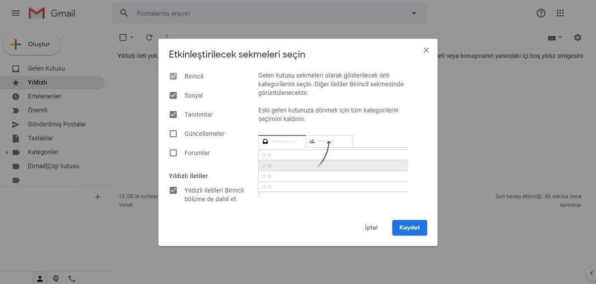Viewport: 596px width, 284px height.
Task: Toggle 'Yıldızlı iletileri Birincil bölüme' checkbox
Action: coord(173,190)
